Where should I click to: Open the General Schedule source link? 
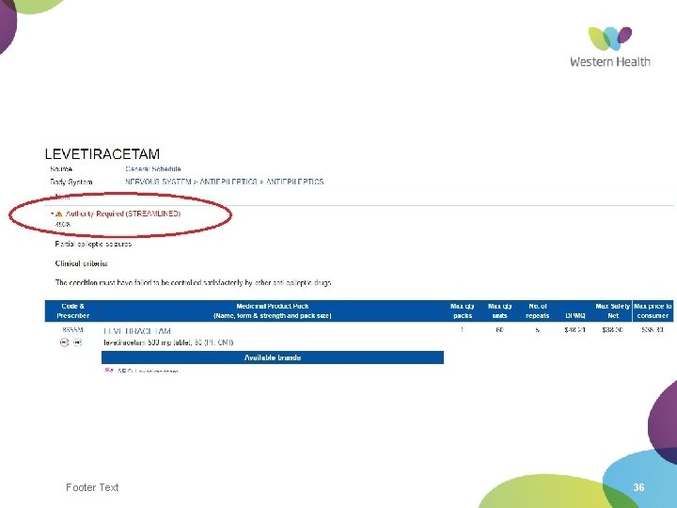pyautogui.click(x=153, y=169)
